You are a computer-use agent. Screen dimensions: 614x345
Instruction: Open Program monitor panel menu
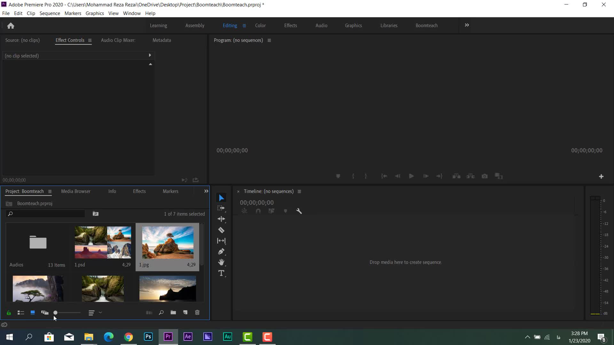tap(269, 40)
